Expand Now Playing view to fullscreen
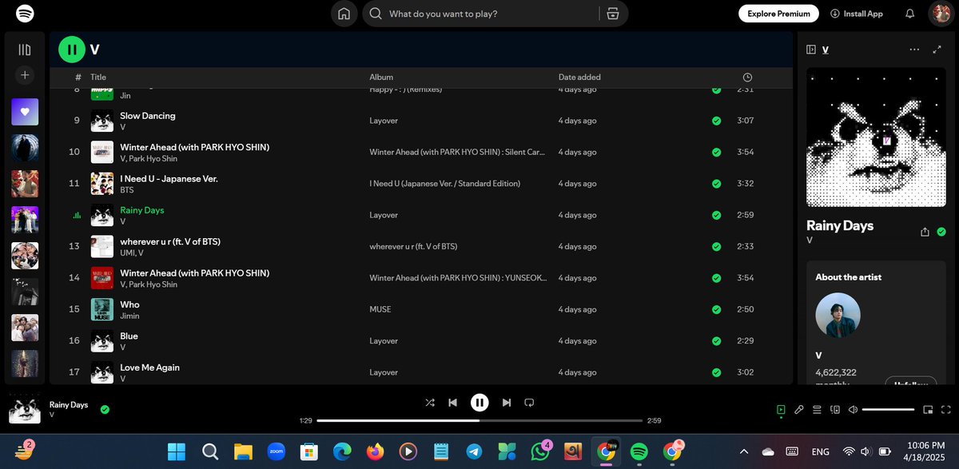The height and width of the screenshot is (469, 959). pyautogui.click(x=937, y=50)
